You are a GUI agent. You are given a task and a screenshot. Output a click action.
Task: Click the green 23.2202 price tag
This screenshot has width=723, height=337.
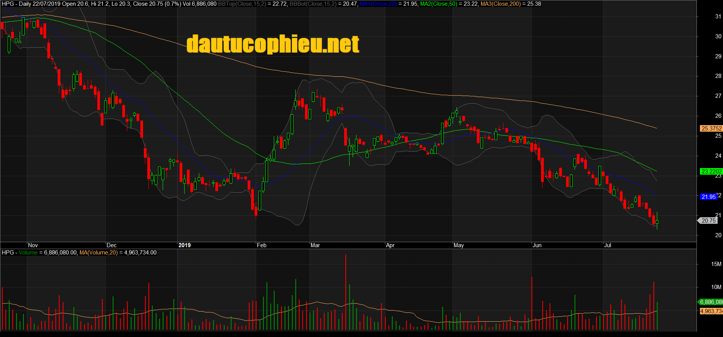711,172
